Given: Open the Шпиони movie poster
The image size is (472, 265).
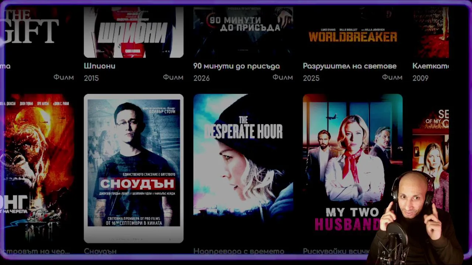Looking at the screenshot, I should (133, 32).
